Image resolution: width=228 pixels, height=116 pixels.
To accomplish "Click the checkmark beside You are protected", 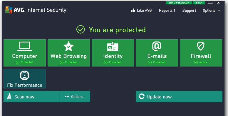I will pos(81,29).
